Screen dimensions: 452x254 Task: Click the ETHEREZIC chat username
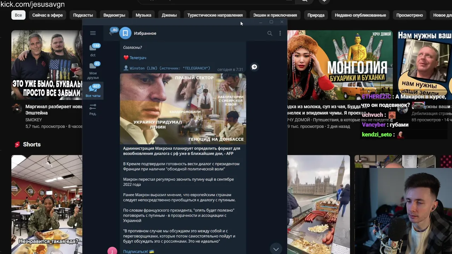[x=376, y=97]
